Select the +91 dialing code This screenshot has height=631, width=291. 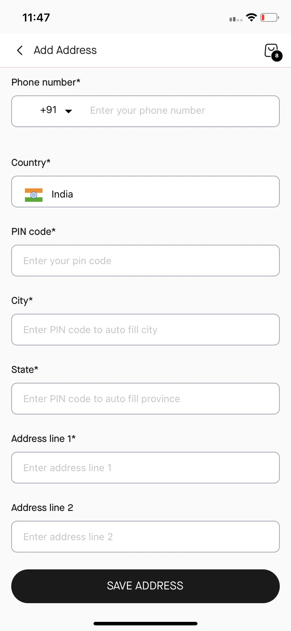tap(48, 110)
